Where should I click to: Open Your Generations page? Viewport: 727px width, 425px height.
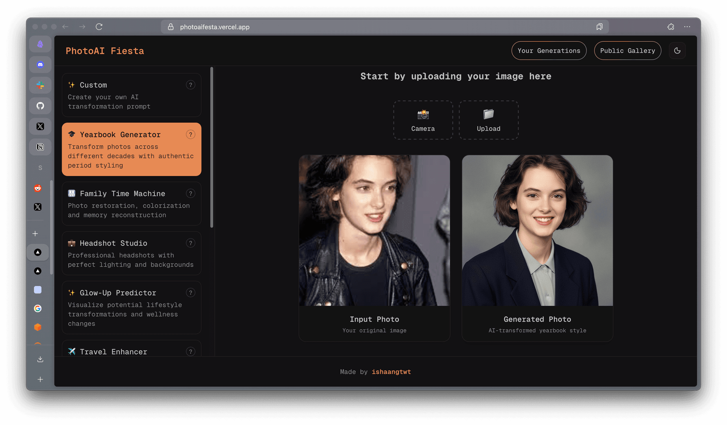[549, 51]
